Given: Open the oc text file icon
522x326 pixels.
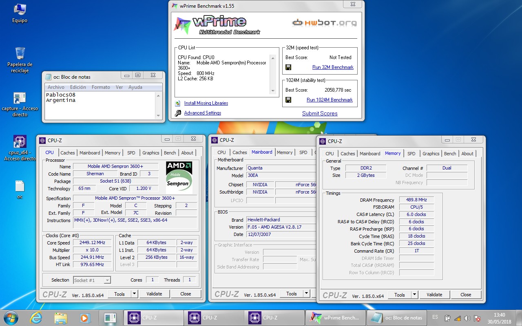Looking at the screenshot, I should click(20, 190).
